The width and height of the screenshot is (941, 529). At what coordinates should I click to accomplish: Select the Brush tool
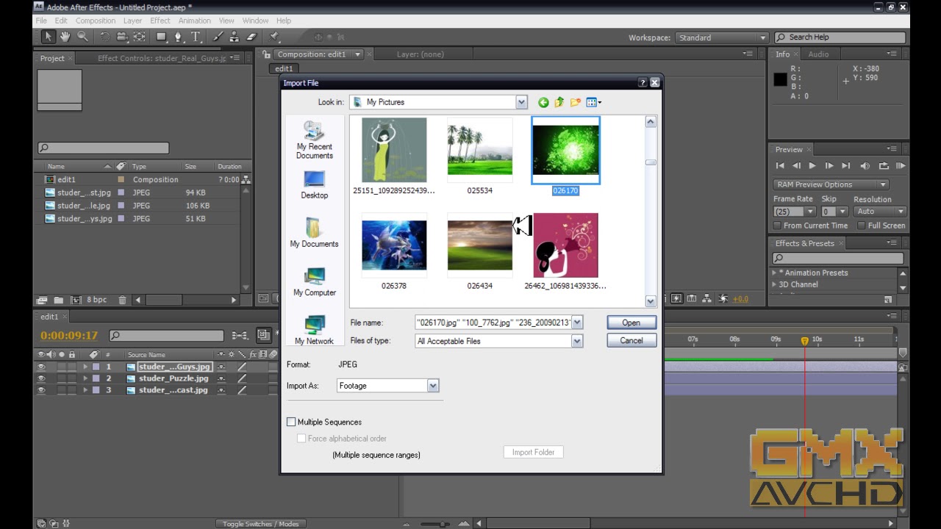pyautogui.click(x=218, y=37)
